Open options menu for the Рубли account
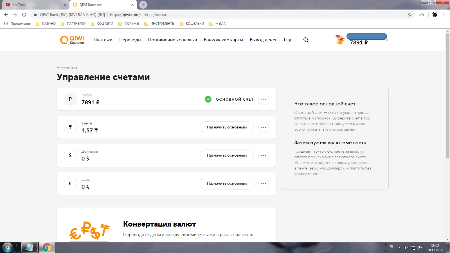The image size is (450, 253). [264, 99]
